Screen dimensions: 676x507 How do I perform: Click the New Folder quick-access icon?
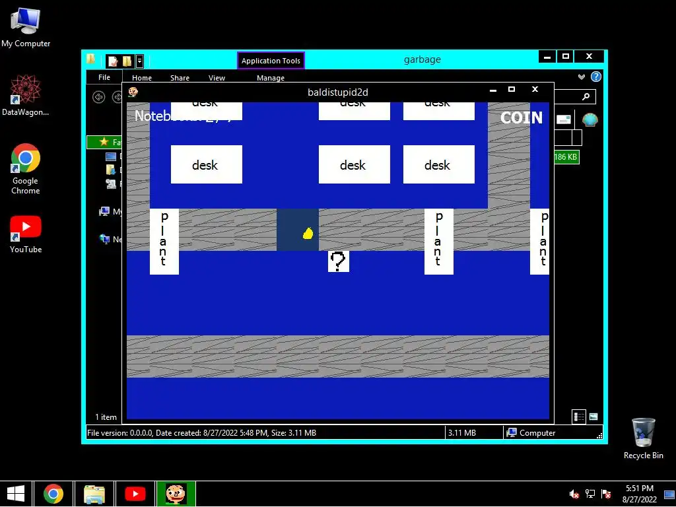pos(127,61)
